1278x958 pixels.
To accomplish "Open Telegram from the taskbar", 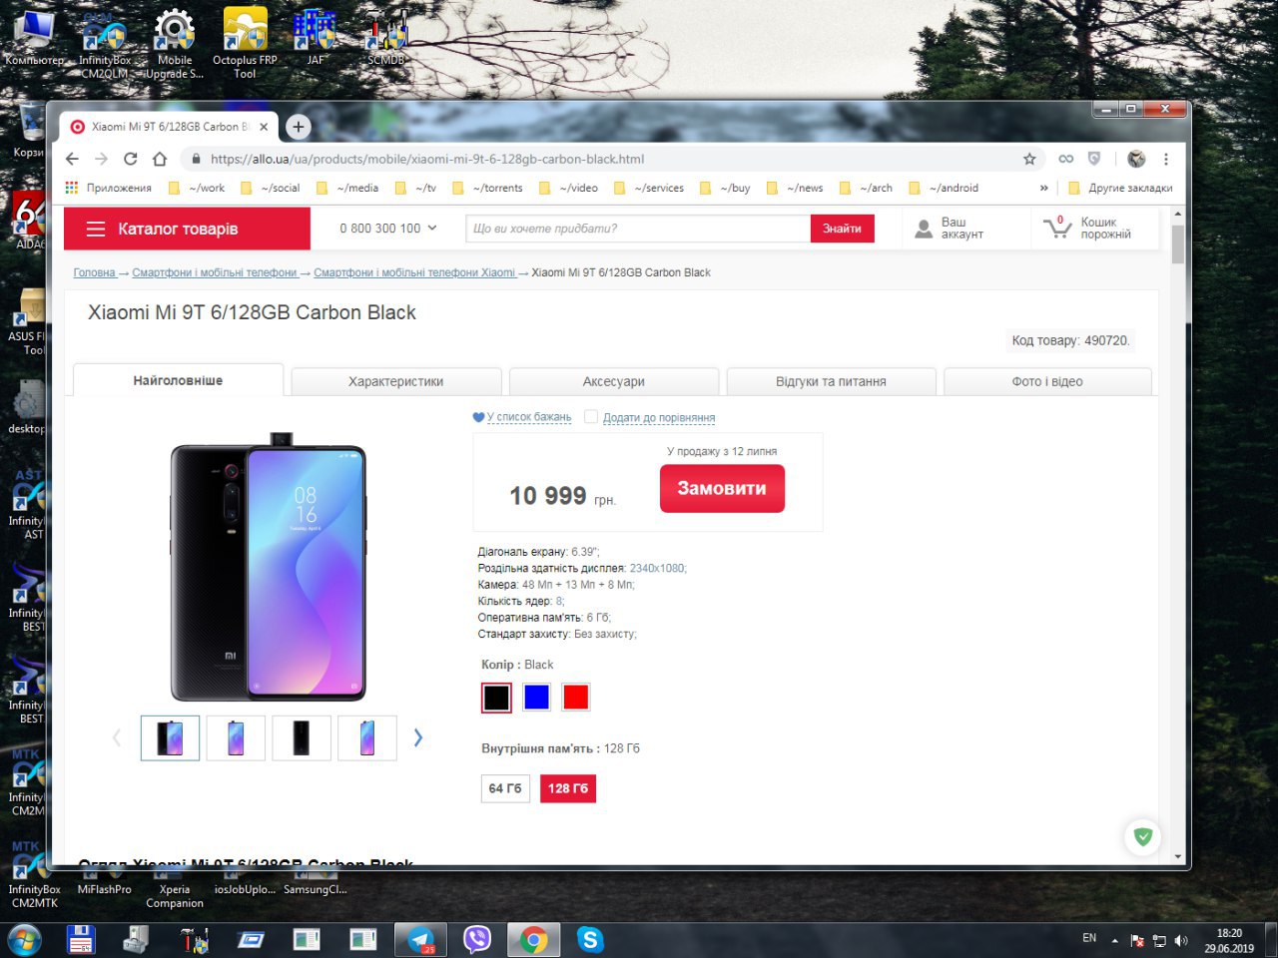I will [x=420, y=939].
